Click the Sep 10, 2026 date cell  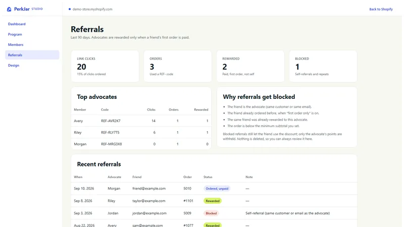(84, 188)
